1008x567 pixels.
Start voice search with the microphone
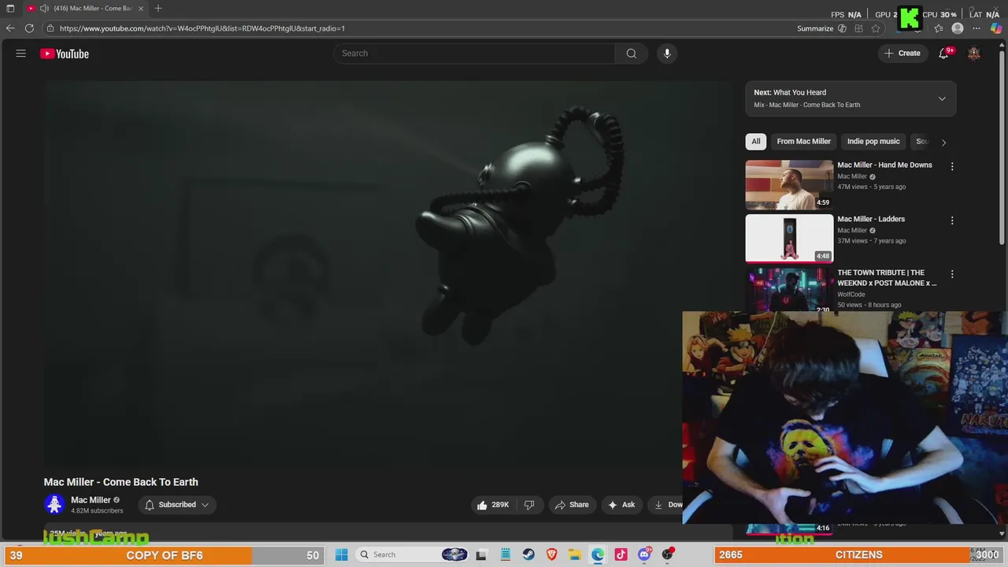pyautogui.click(x=667, y=54)
